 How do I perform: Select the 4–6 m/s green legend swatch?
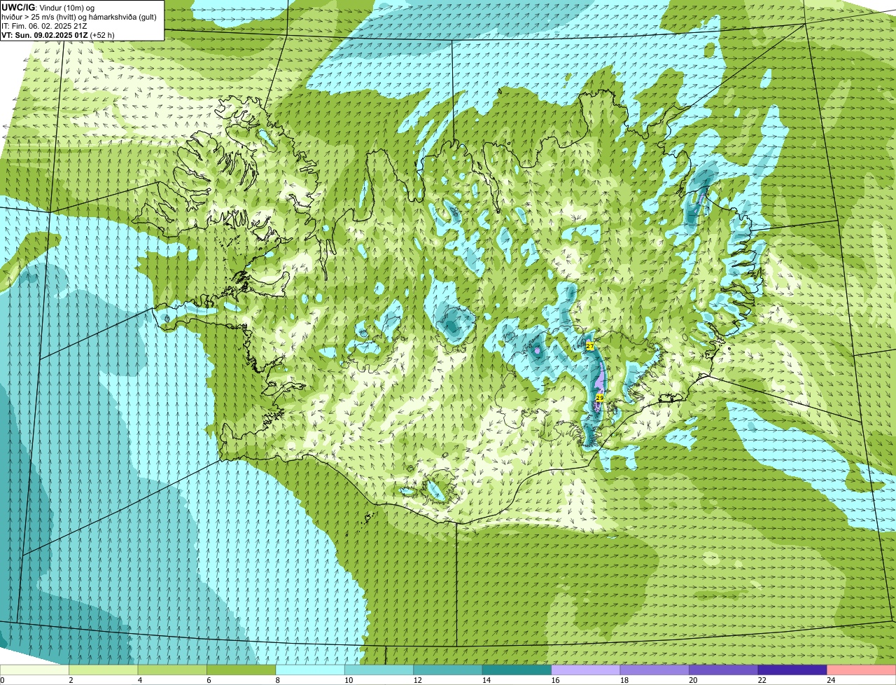click(172, 670)
